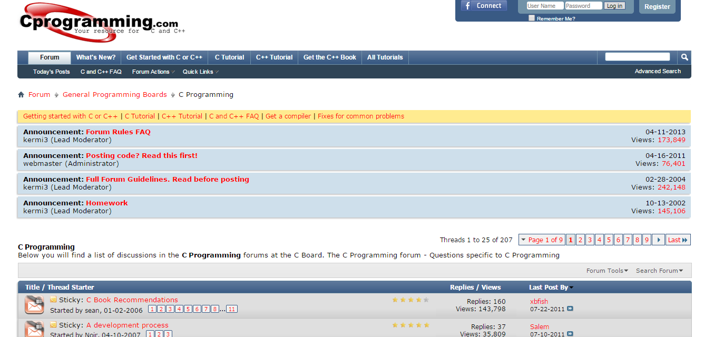This screenshot has height=337, width=704.
Task: Click Fixes for common problems link
Action: click(361, 116)
